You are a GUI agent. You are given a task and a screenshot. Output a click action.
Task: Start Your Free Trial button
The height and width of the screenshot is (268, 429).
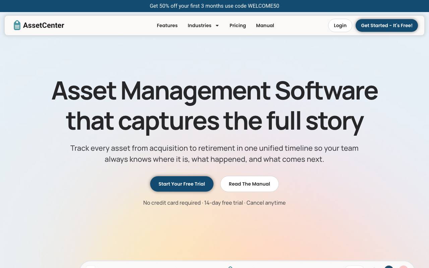(x=182, y=184)
